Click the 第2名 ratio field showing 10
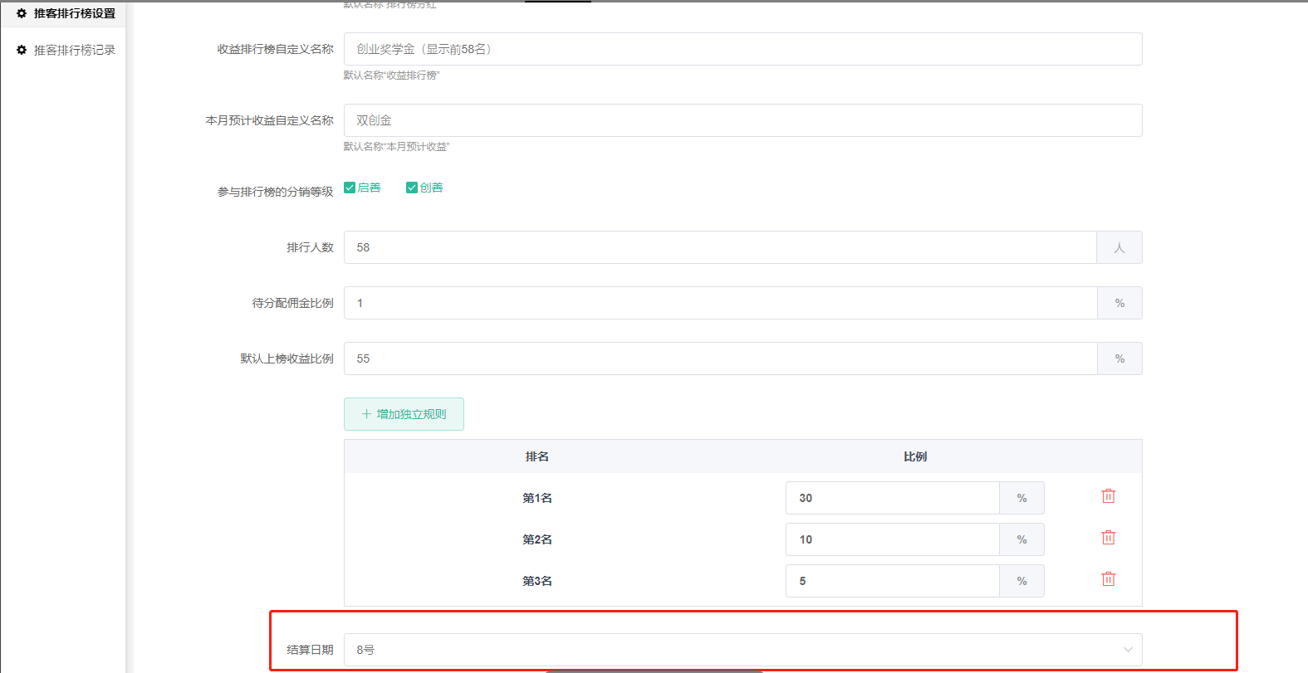The image size is (1308, 673). (891, 539)
